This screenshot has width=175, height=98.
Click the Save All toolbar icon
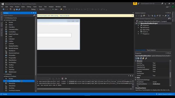click(19, 10)
